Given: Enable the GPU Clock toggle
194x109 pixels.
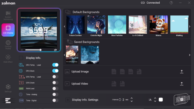Looking at the screenshot, I should [55, 83].
